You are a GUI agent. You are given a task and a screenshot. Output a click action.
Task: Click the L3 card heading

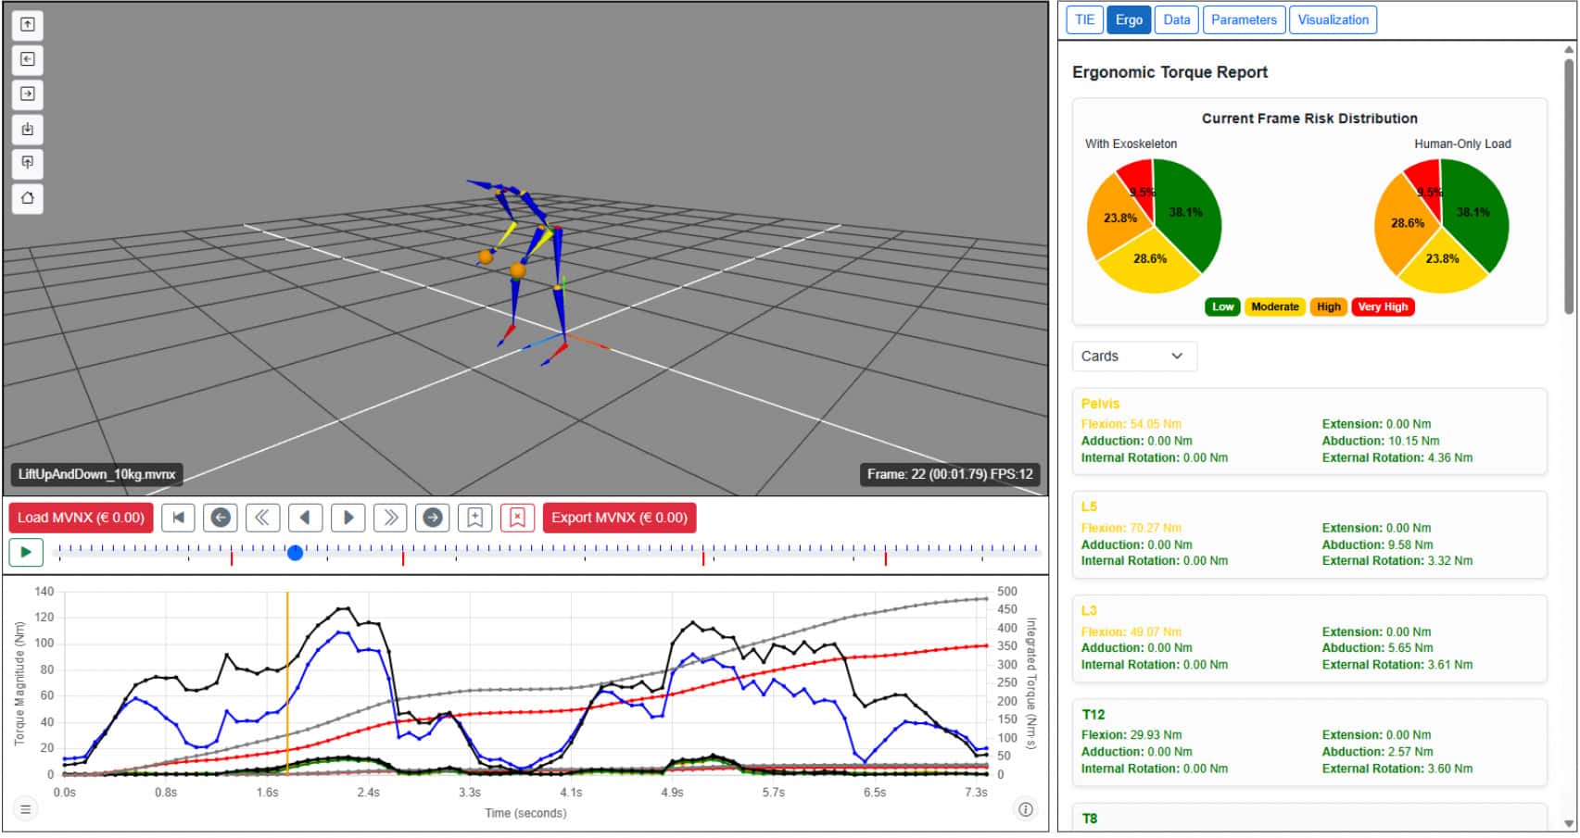tap(1089, 611)
